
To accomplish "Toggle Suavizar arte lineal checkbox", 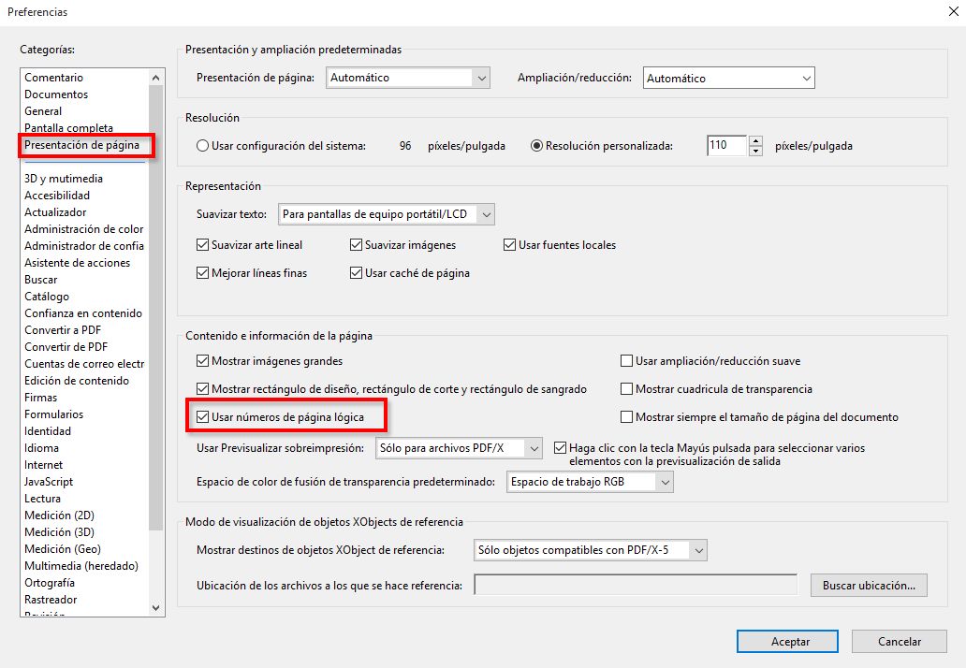I will (x=202, y=245).
